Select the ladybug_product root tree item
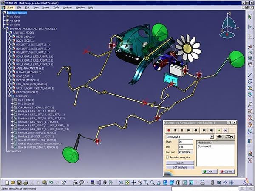 [17, 13]
